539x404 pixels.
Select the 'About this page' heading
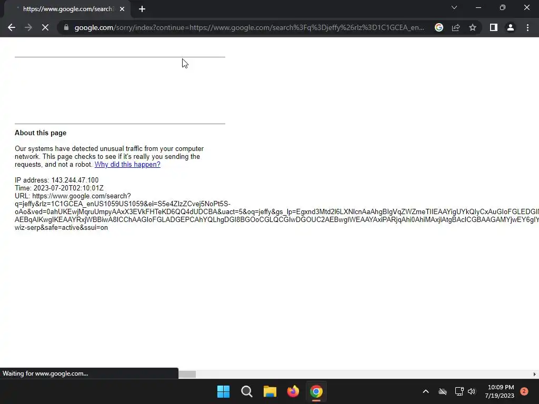(x=41, y=133)
